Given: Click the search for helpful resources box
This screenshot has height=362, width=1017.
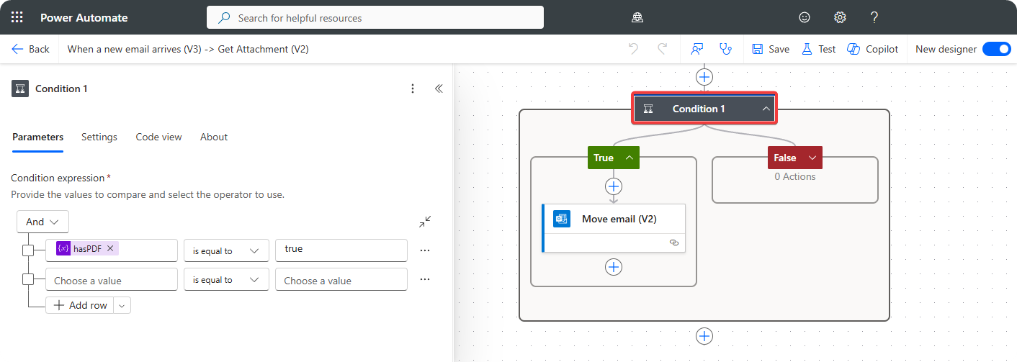Looking at the screenshot, I should click(x=375, y=17).
